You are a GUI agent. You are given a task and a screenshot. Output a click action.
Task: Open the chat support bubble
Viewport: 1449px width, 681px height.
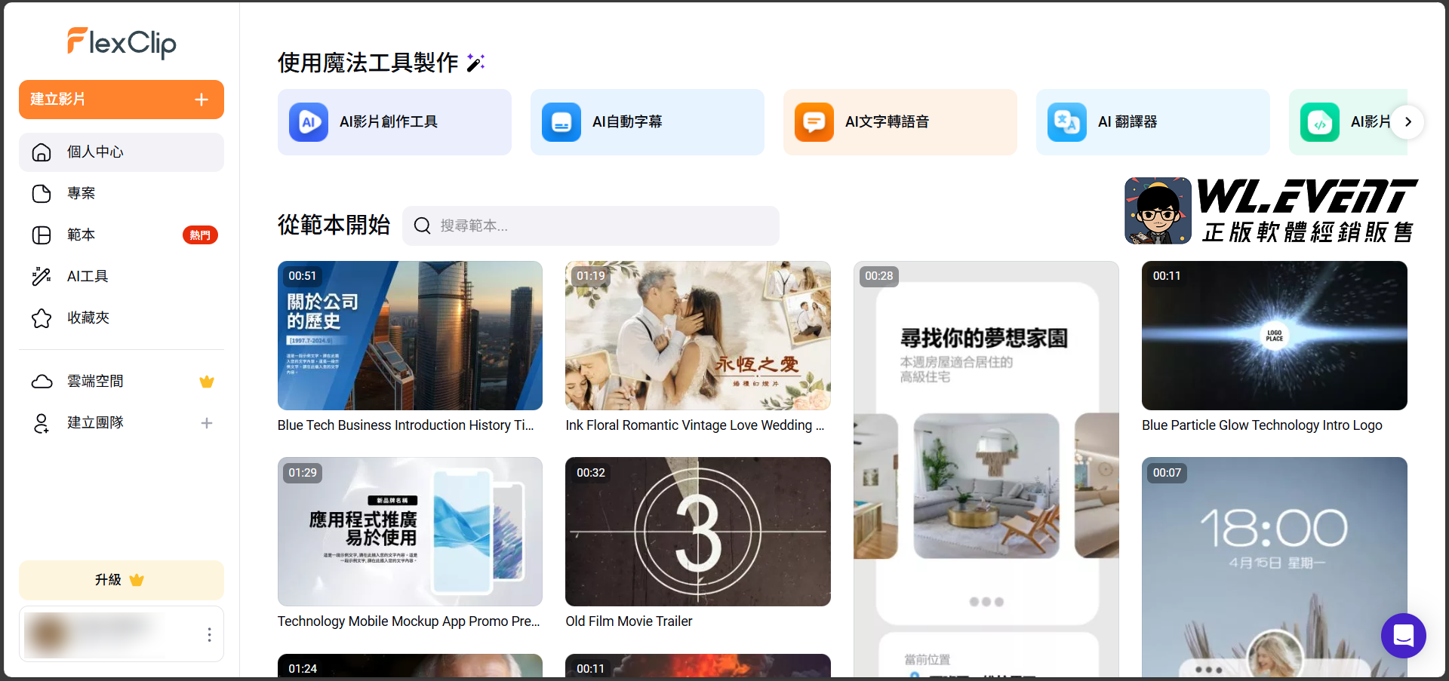coord(1404,636)
